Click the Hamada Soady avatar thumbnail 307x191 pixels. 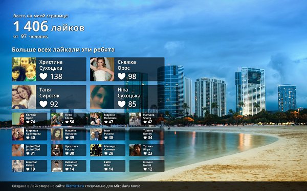pos(135,119)
